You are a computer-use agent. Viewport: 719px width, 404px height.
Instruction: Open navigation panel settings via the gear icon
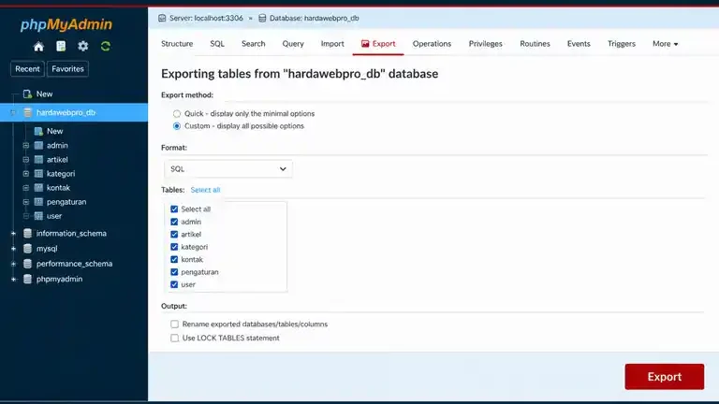pos(83,46)
